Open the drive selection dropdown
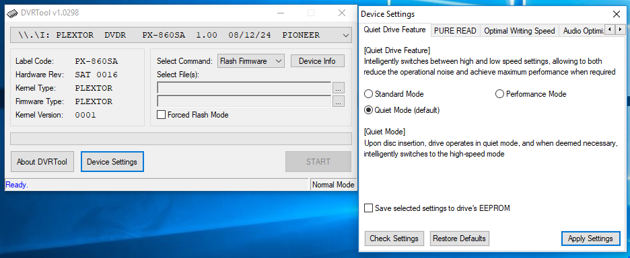 coord(181,36)
